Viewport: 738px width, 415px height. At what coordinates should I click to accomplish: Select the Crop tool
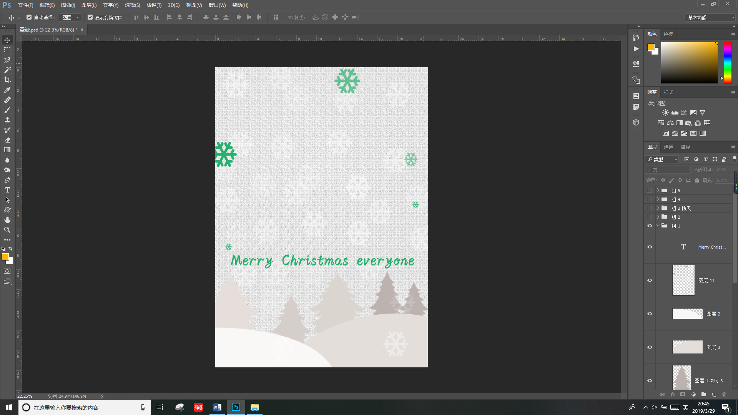click(7, 80)
